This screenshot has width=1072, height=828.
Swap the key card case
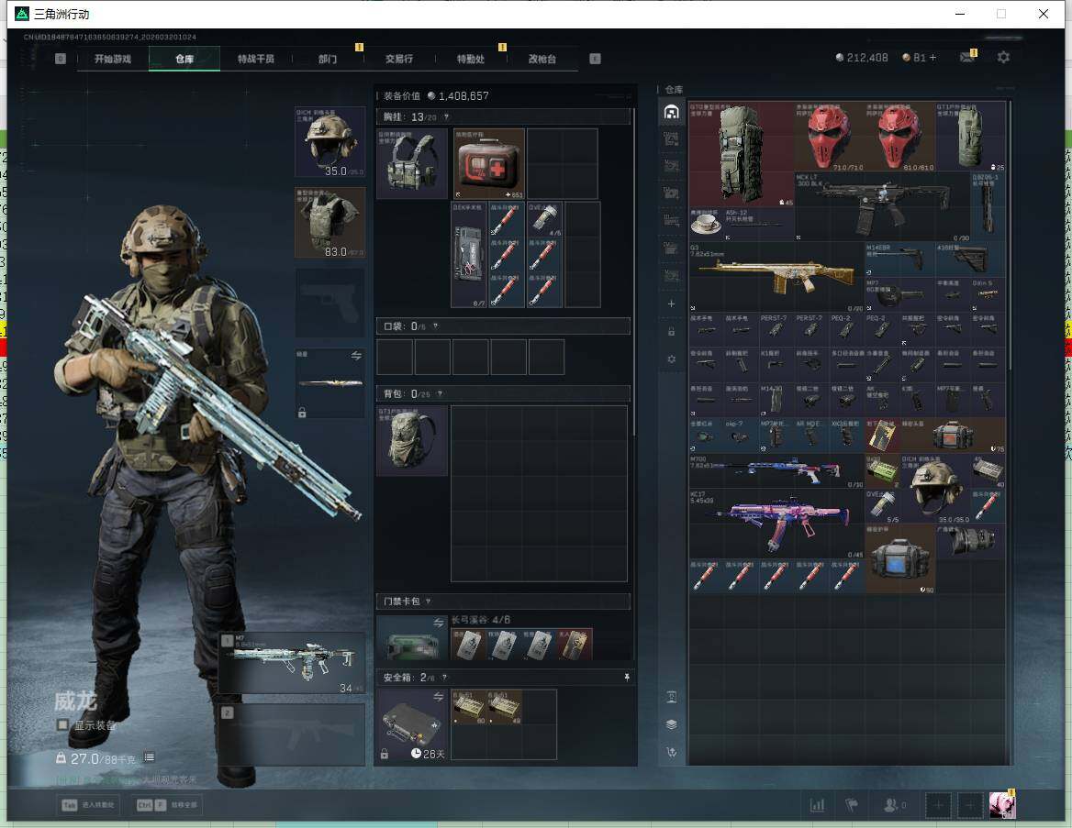click(438, 623)
